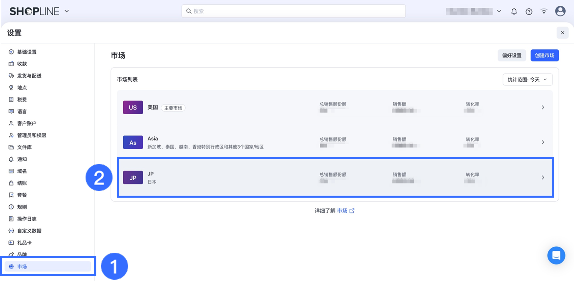574x281 pixels.
Task: Click the 文件库 folder icon
Action: point(11,147)
